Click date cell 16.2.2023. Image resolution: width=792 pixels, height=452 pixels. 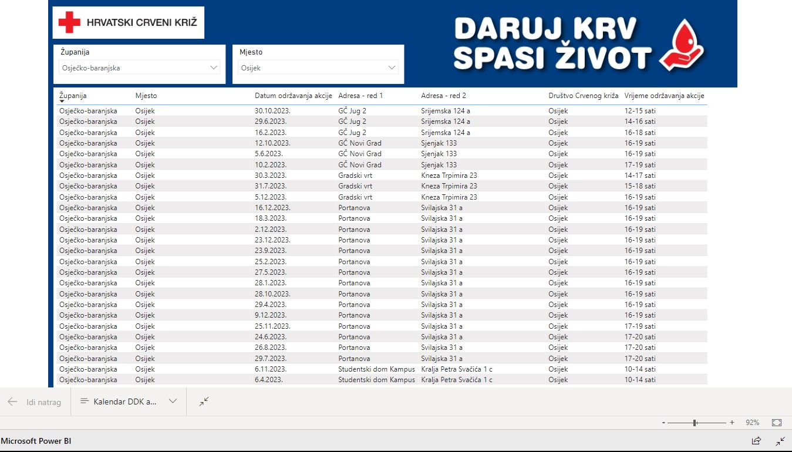click(271, 133)
